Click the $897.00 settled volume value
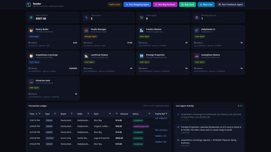Viewport: 271px width, 152px height. [x=41, y=19]
